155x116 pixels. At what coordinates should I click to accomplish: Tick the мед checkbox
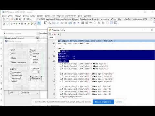(x=31, y=56)
